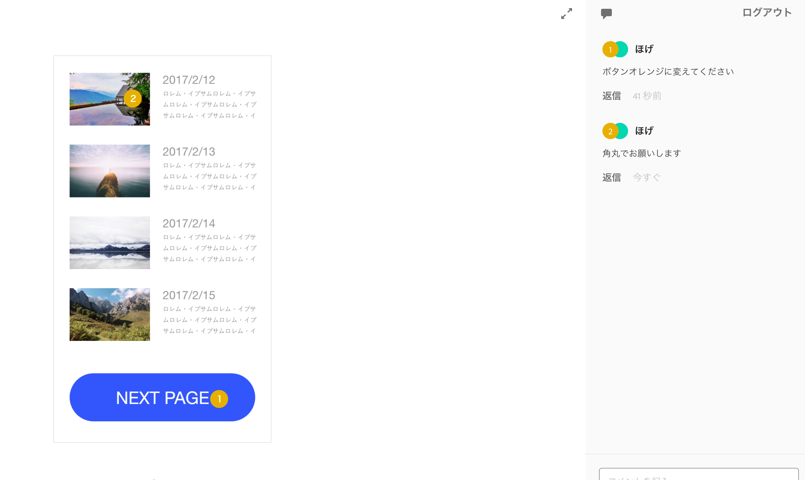
Task: Click the ほげ username on the first comment
Action: coord(644,49)
